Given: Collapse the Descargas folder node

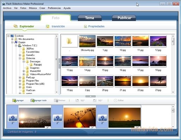Looking at the screenshot, I should coord(24,62).
